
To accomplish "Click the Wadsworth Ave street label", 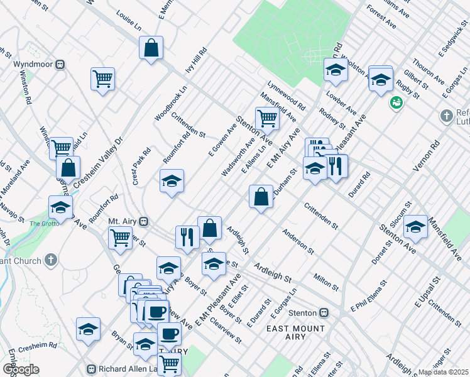I will click(x=238, y=156).
